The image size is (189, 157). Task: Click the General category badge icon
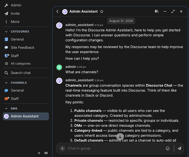(6, 39)
